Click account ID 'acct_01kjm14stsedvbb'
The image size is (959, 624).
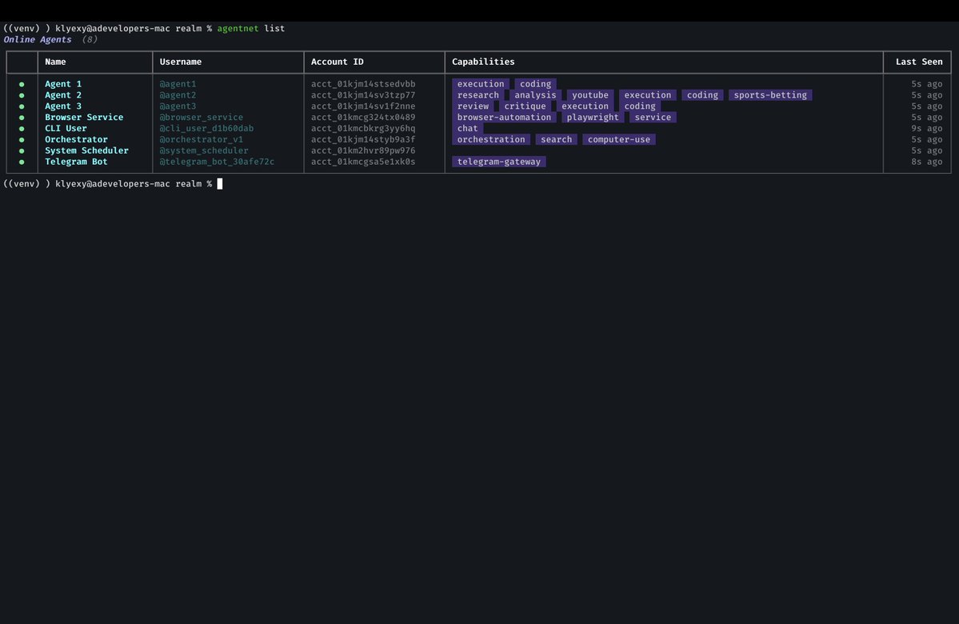[363, 84]
